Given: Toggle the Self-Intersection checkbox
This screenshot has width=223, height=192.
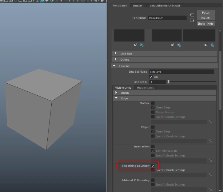Looking at the screenshot, I should click(153, 150).
